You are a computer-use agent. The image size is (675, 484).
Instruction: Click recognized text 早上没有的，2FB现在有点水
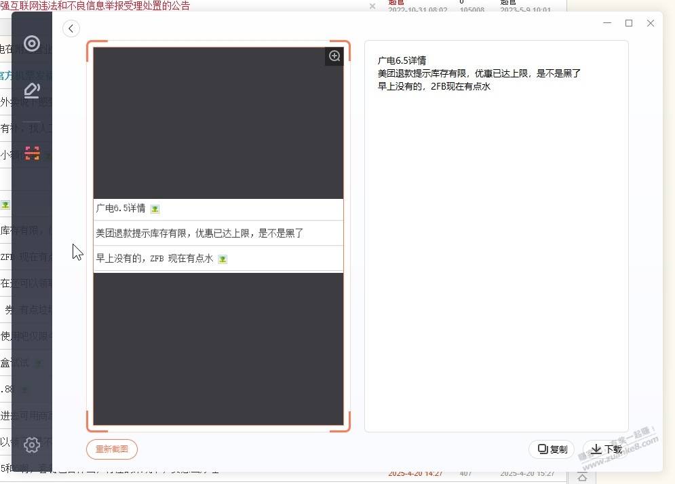[434, 86]
